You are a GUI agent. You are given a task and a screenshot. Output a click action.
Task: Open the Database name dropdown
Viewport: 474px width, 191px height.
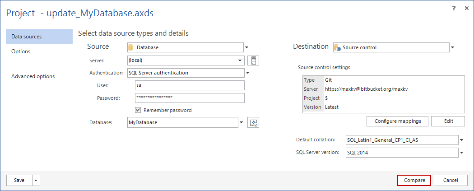pyautogui.click(x=241, y=122)
